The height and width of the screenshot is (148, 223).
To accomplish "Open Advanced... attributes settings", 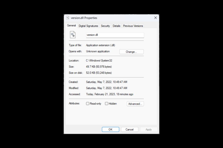I will (135, 104).
